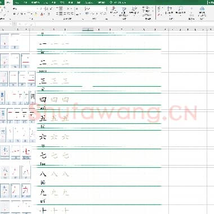The image size is (214, 214).
Task: Click the Increase Font Size icon
Action: (47, 8)
